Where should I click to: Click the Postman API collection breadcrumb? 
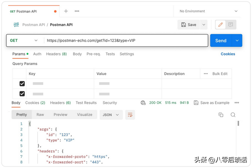[33, 25]
